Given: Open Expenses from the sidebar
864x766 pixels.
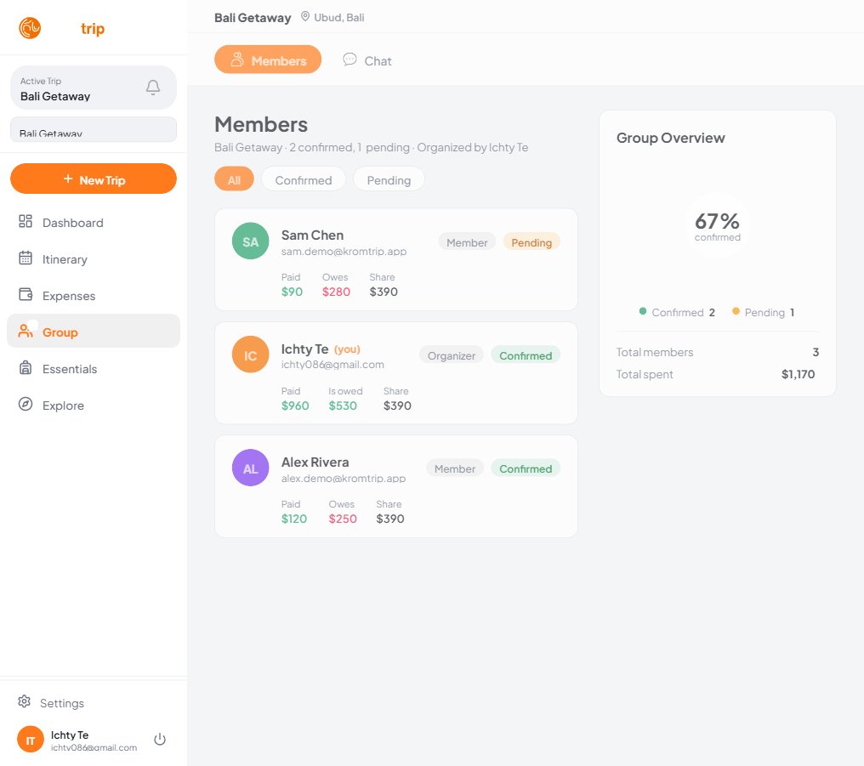Looking at the screenshot, I should (x=94, y=296).
